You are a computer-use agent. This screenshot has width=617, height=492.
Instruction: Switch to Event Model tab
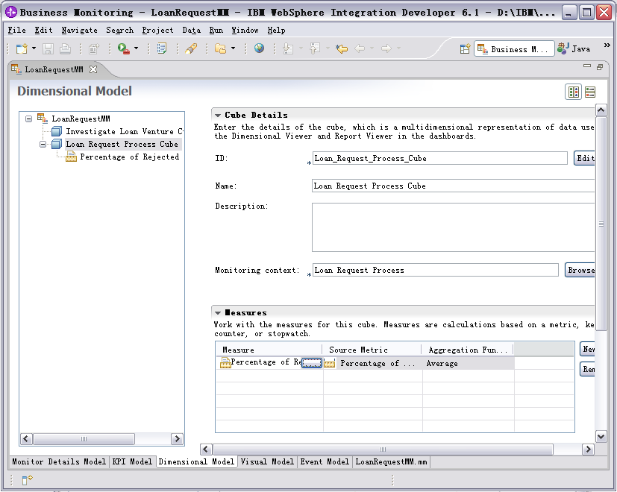point(325,461)
